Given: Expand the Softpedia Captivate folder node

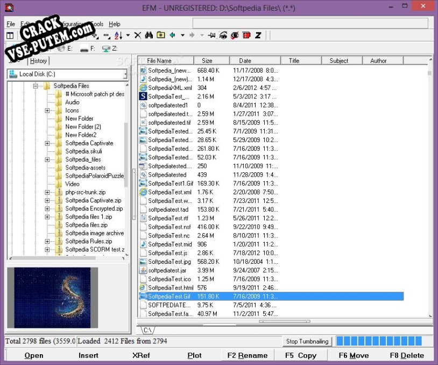Looking at the screenshot, I should [x=47, y=143].
